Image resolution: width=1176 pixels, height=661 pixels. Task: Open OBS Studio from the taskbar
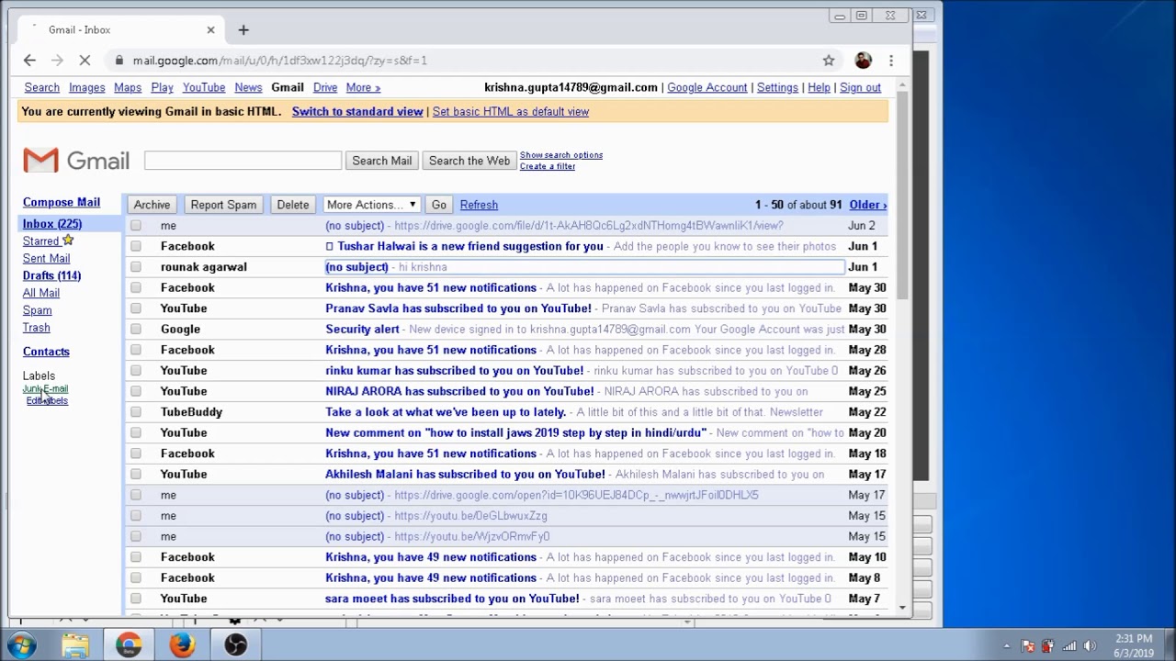235,645
